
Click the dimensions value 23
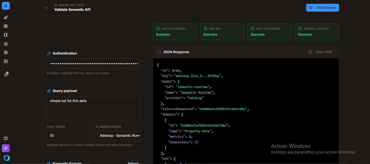(196, 142)
